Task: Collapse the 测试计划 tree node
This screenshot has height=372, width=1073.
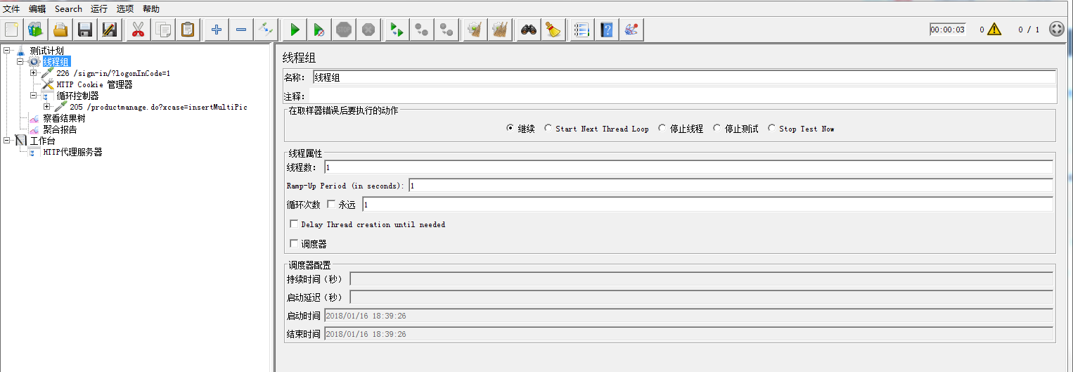Action: [6, 50]
